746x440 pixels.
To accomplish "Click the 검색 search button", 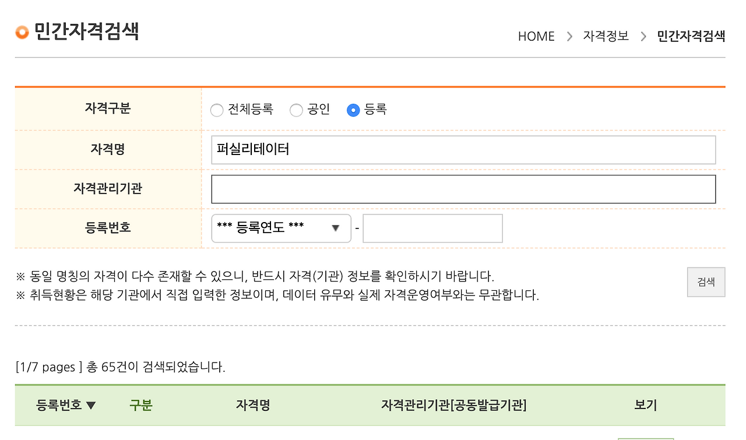I will coord(706,282).
